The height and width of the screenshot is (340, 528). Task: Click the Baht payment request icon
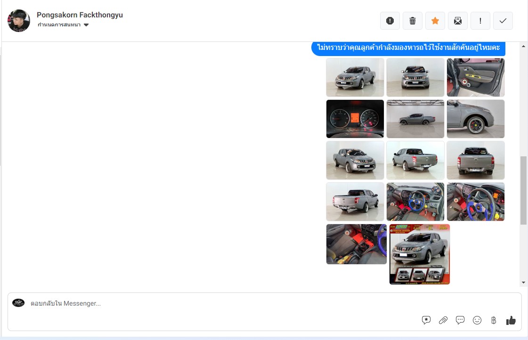click(x=494, y=320)
